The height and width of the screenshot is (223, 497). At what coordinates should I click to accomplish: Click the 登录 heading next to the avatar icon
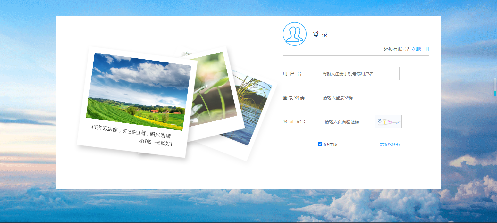click(320, 34)
